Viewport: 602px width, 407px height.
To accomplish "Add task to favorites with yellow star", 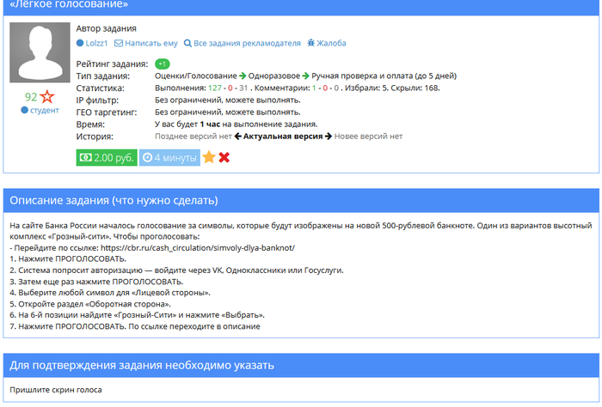I will click(x=209, y=157).
